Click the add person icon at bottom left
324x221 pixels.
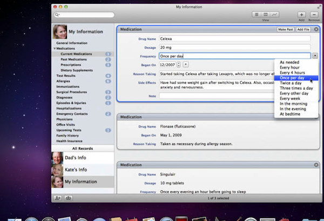58,198
